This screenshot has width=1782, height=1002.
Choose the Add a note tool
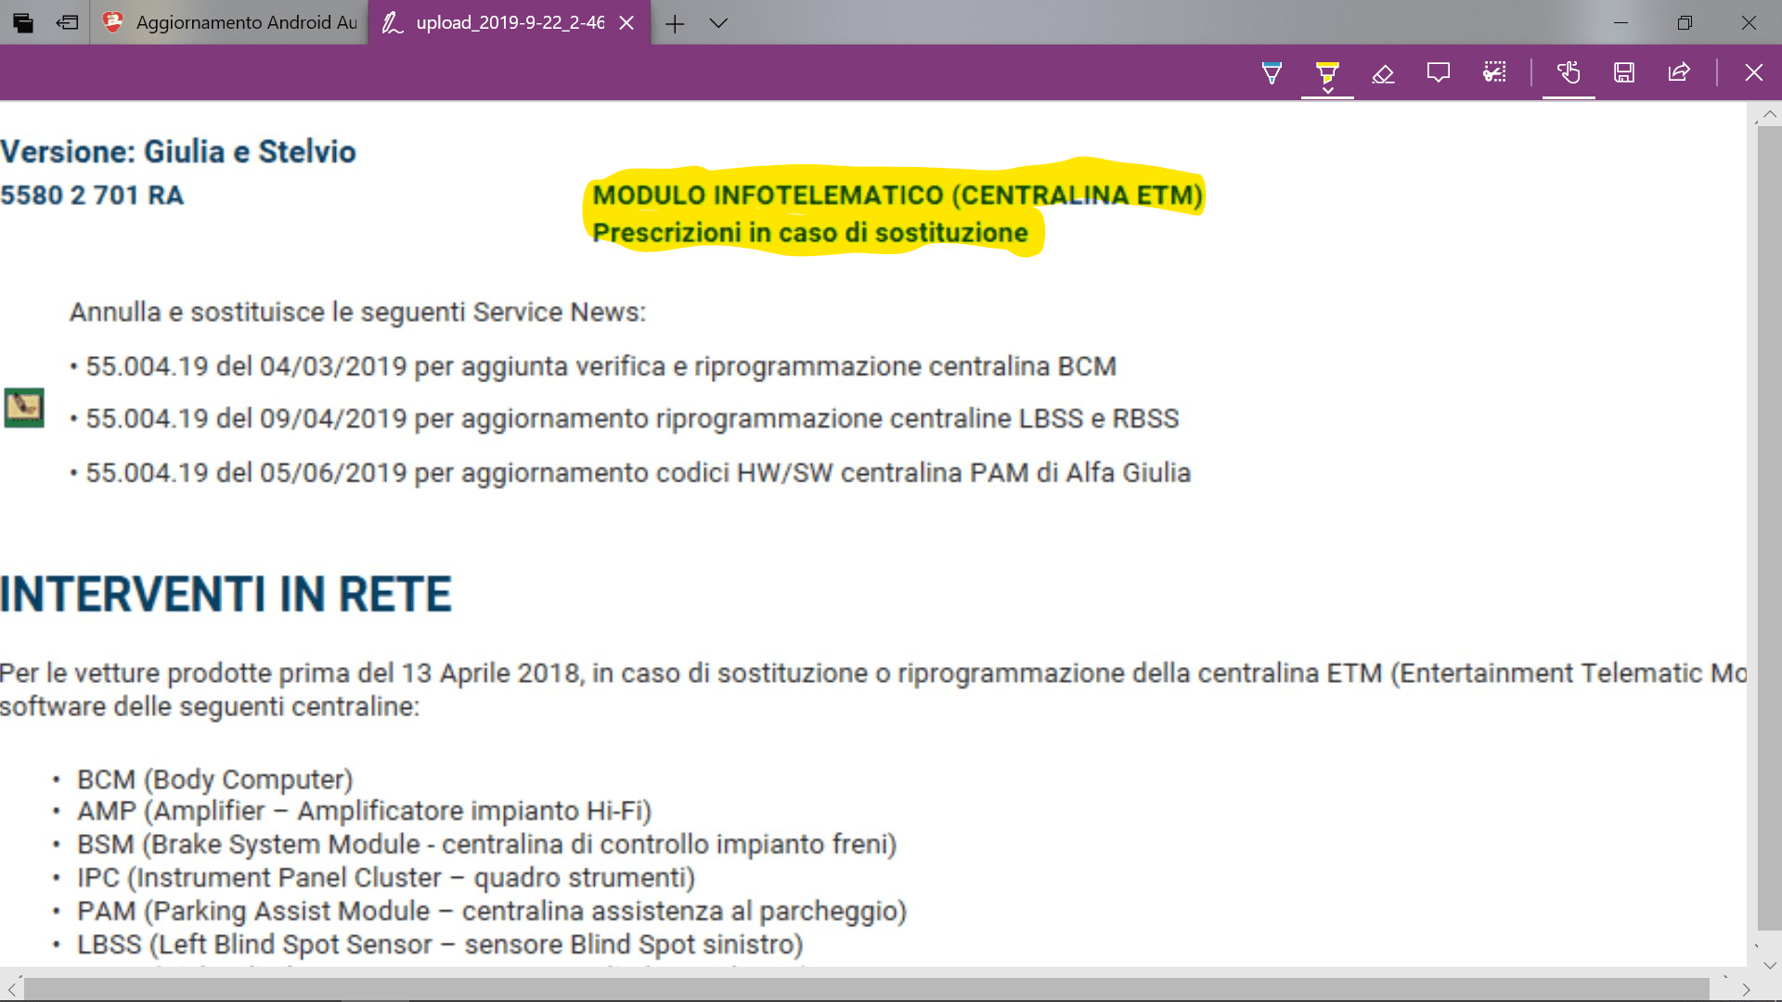pyautogui.click(x=1439, y=72)
